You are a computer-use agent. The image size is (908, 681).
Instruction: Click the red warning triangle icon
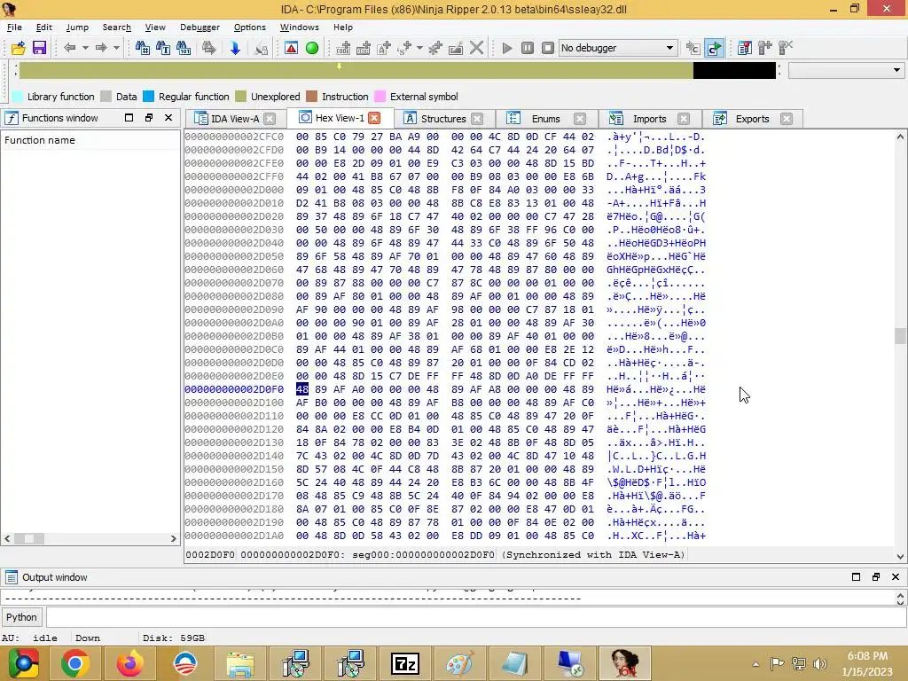291,48
